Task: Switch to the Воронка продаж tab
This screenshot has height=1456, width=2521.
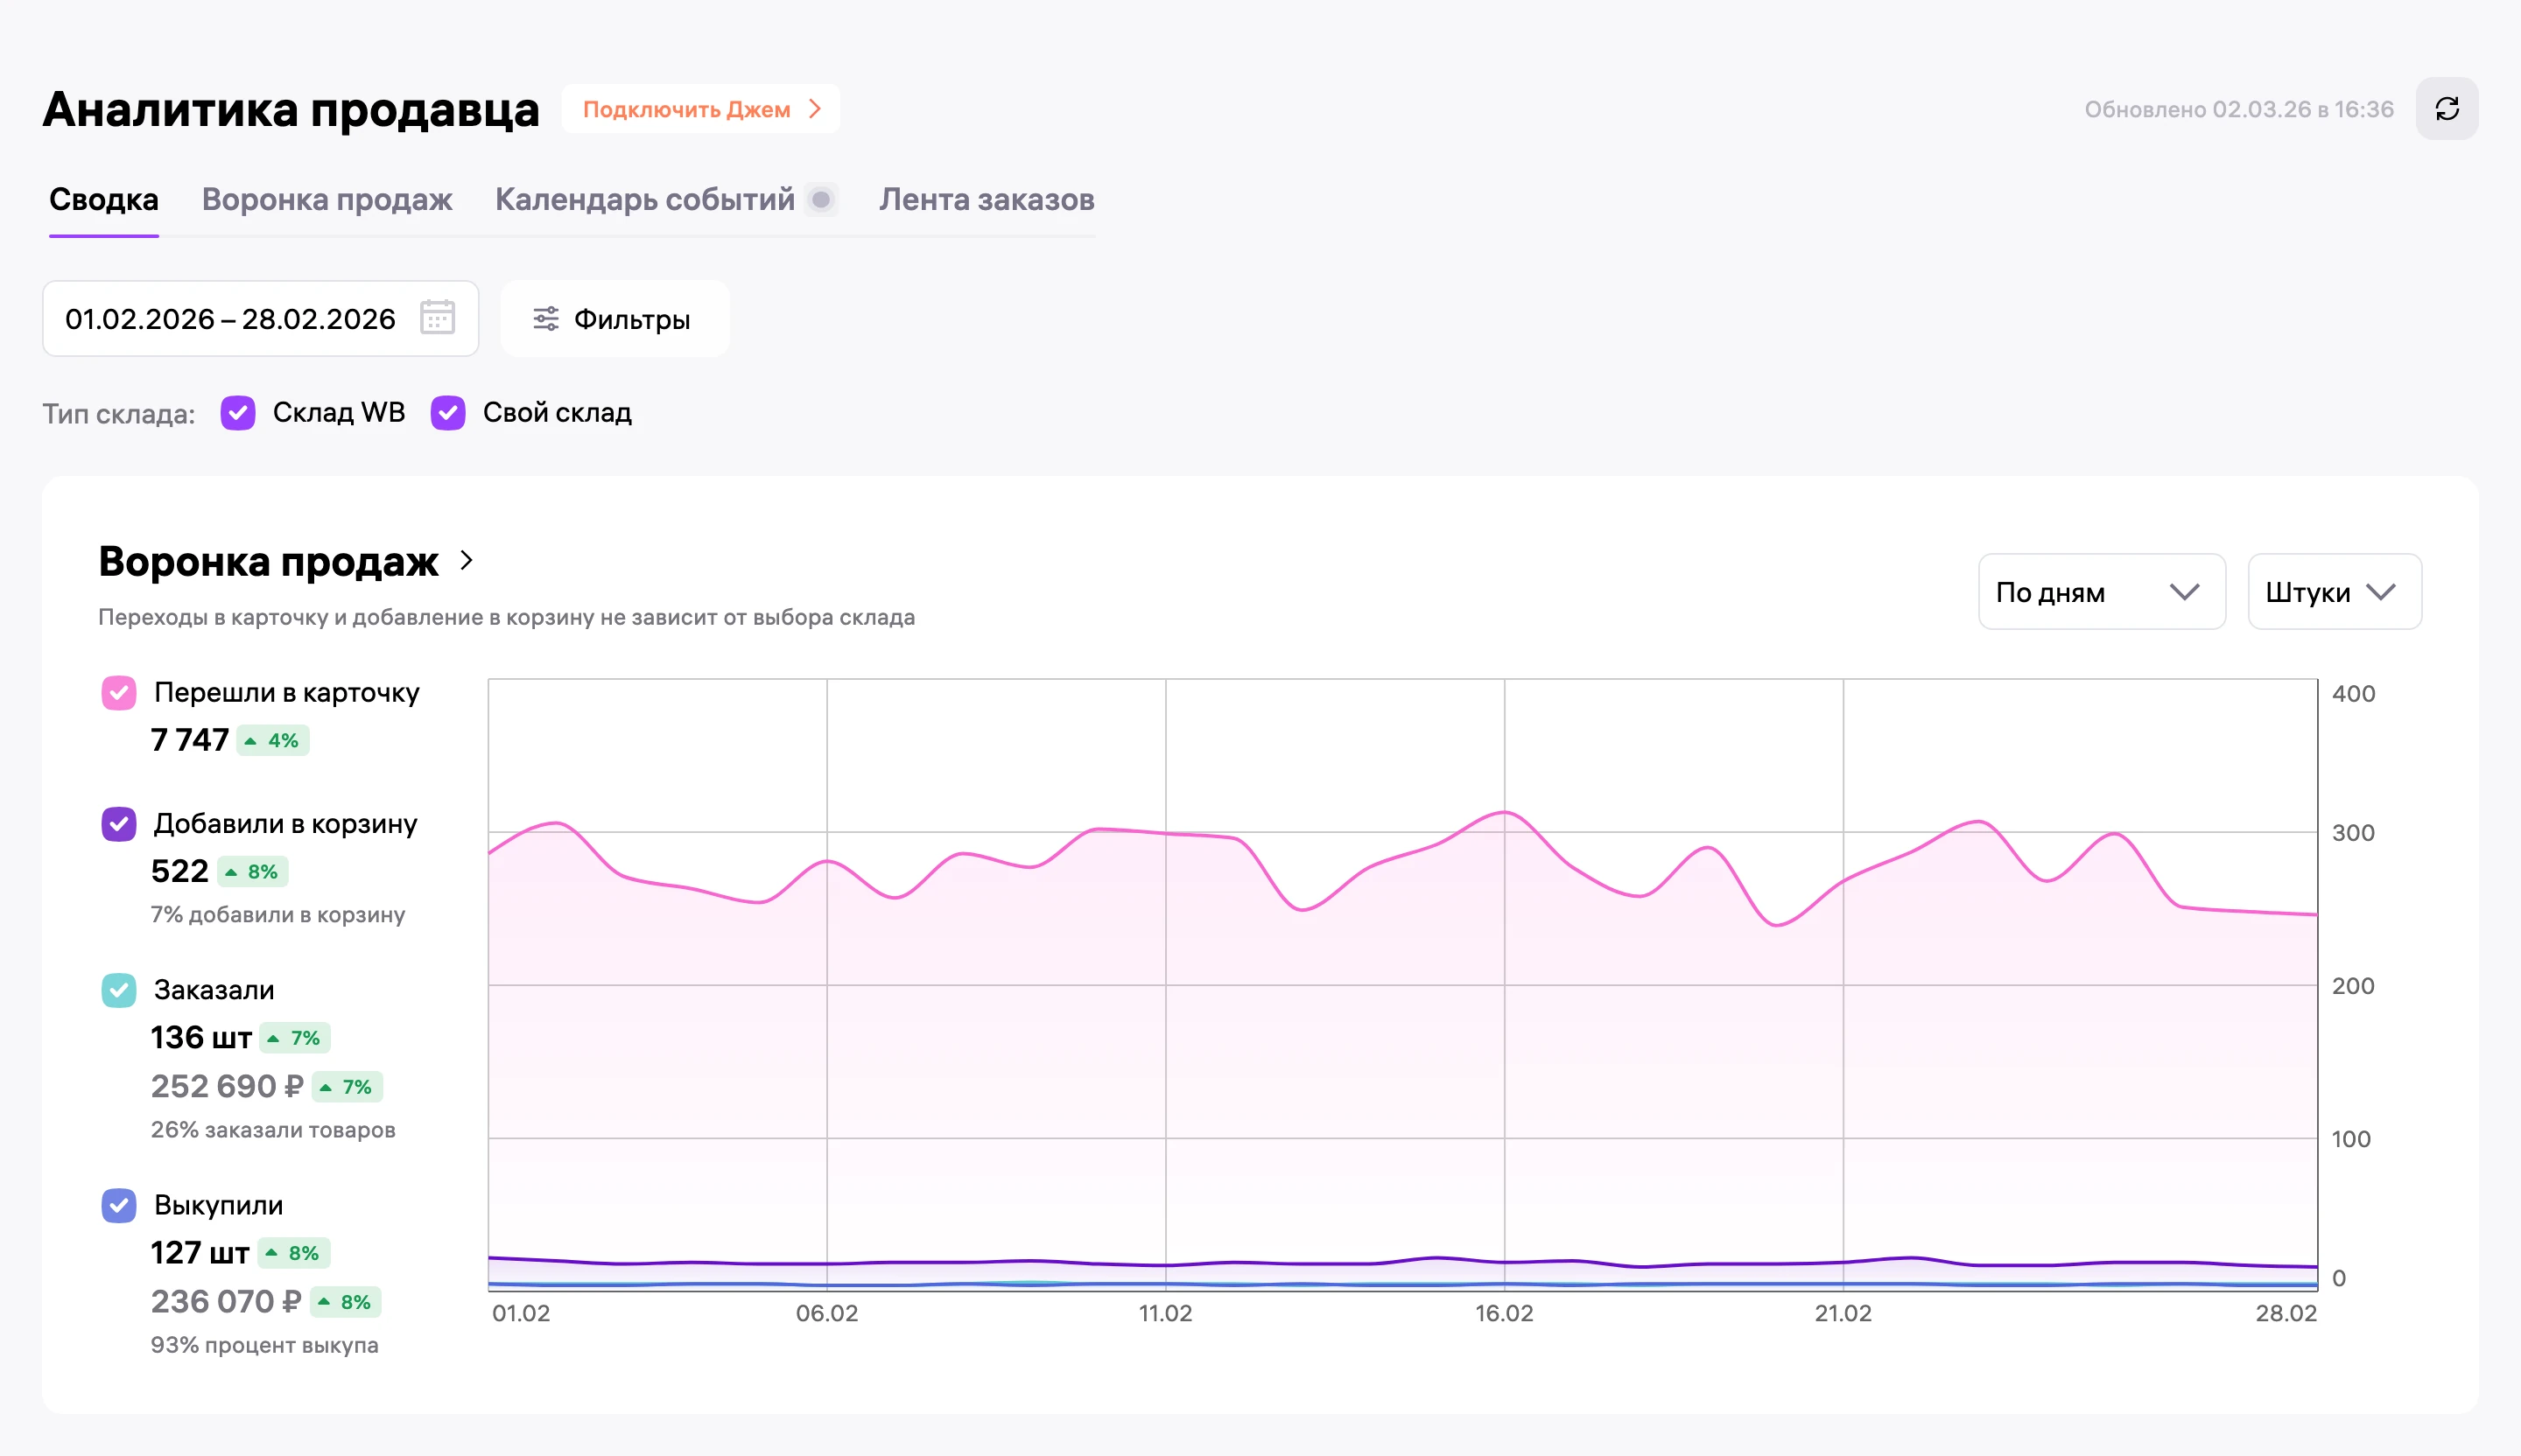Action: pos(327,199)
